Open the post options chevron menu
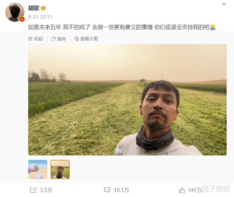 224,4
